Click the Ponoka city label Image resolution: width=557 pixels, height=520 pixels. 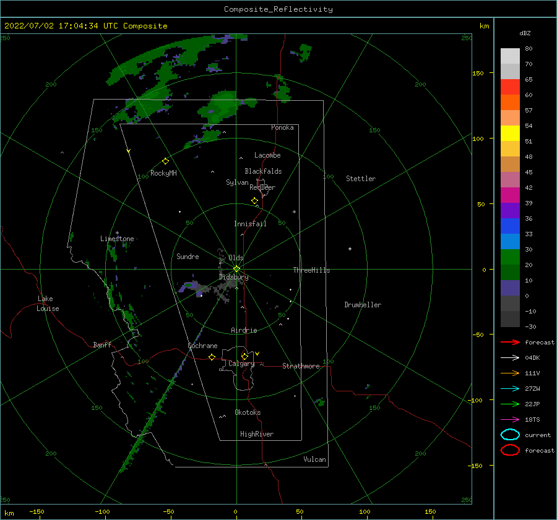coord(282,127)
